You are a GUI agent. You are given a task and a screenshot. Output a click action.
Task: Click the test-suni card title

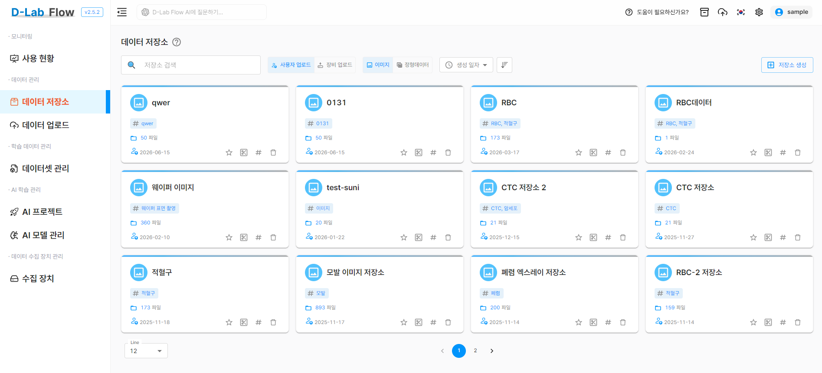click(x=343, y=188)
